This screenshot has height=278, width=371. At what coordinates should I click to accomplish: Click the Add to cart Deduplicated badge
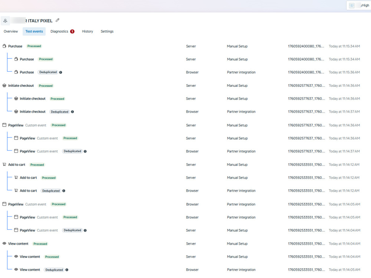(x=51, y=191)
